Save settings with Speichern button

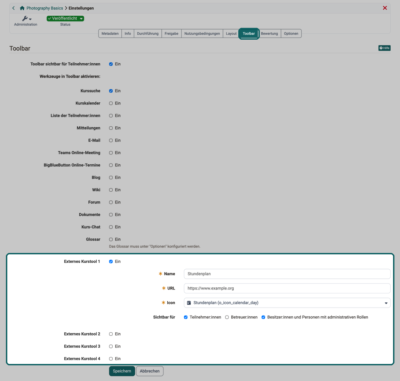point(122,371)
